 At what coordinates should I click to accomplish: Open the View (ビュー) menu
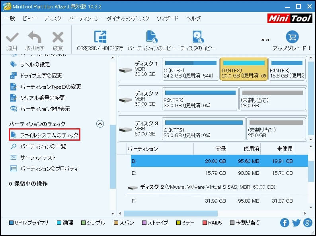click(x=29, y=18)
